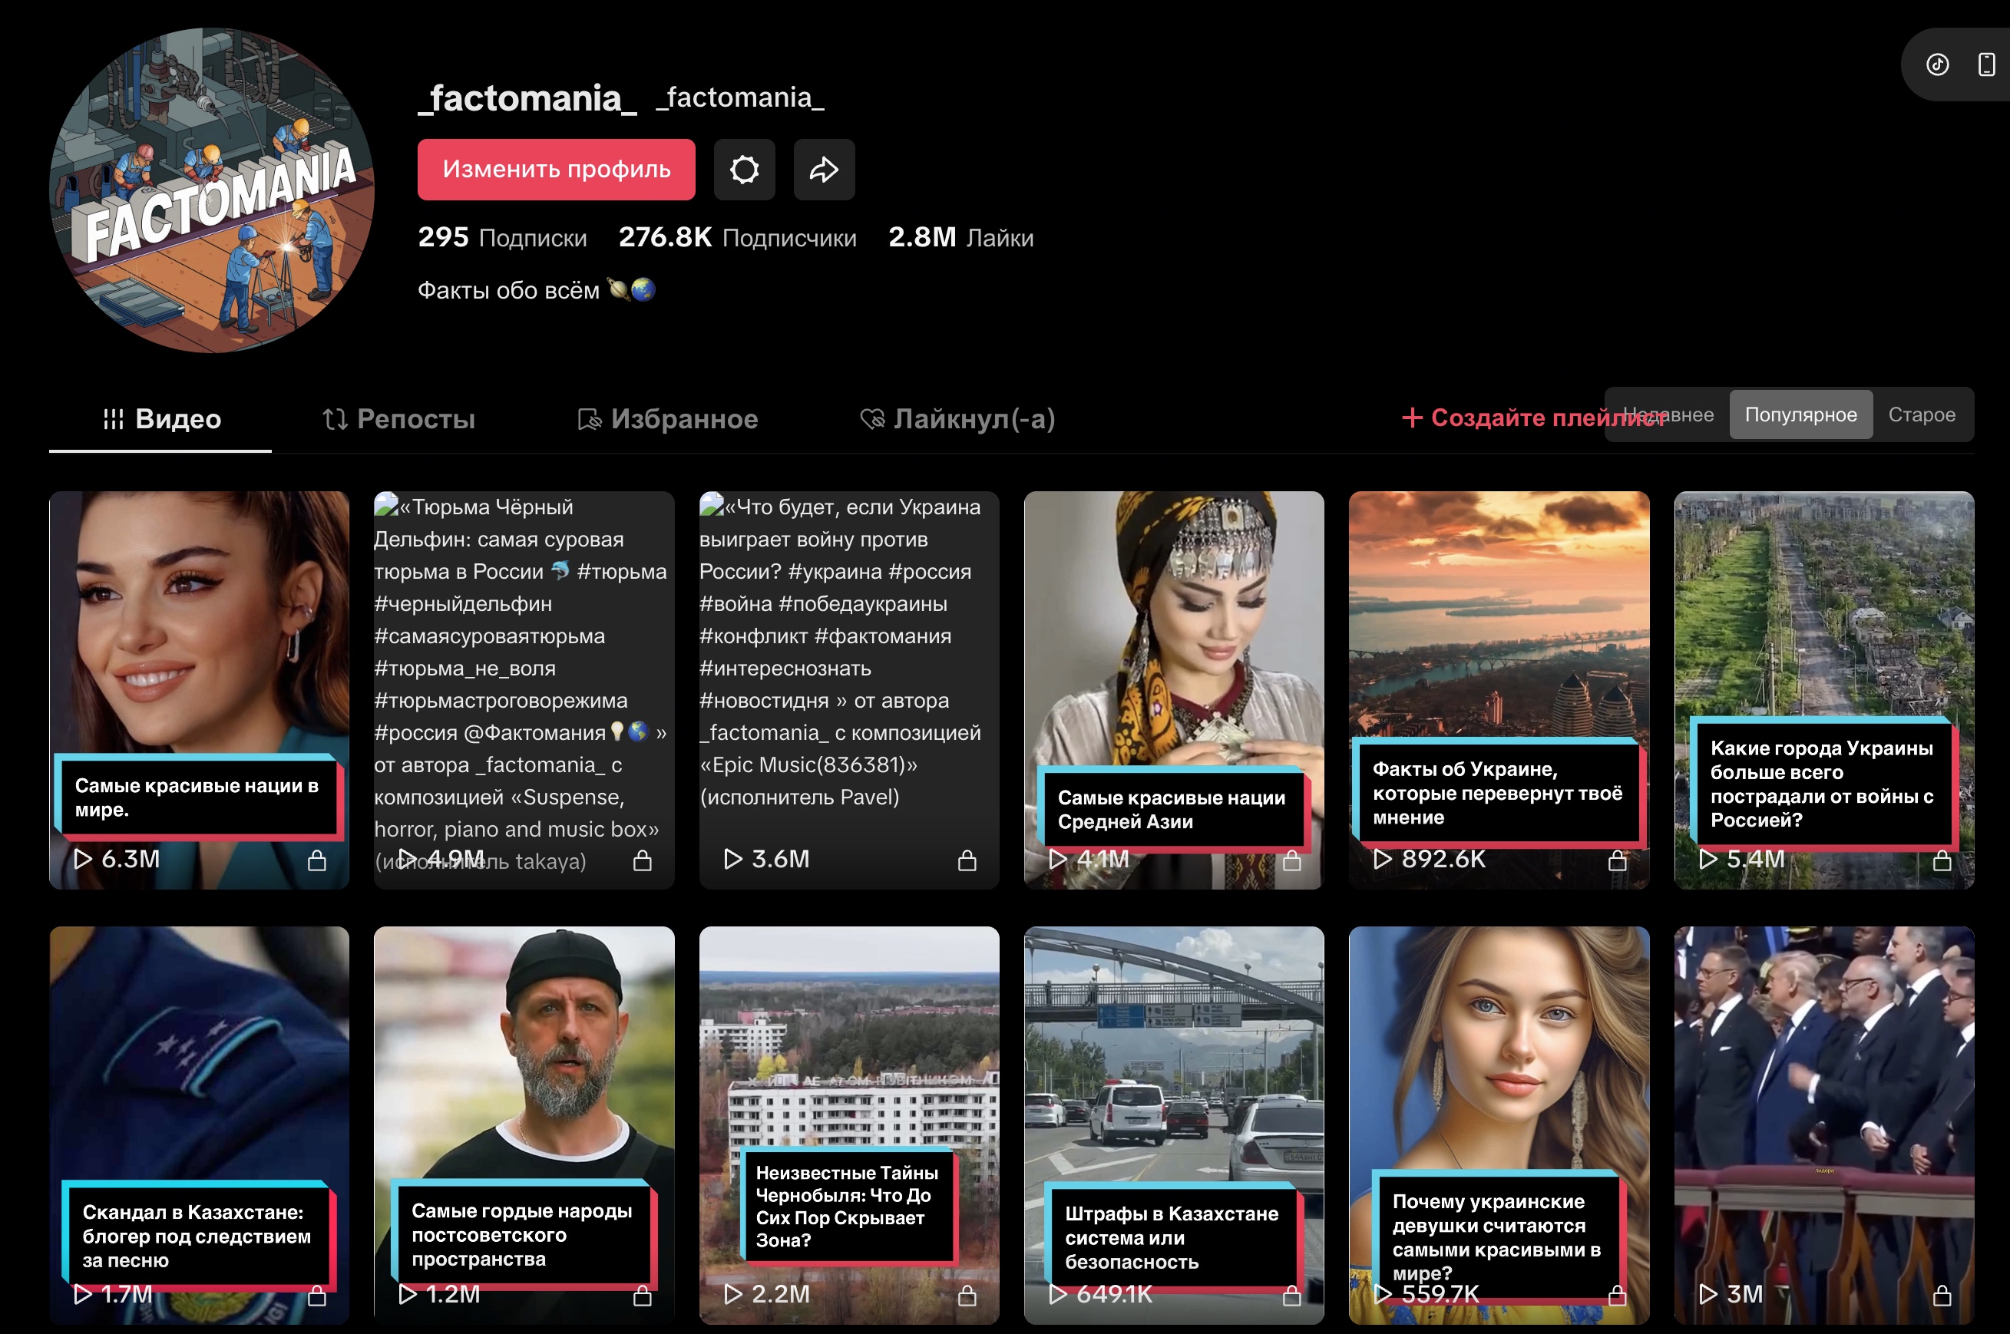Select the Популярное sort option

pos(1800,414)
